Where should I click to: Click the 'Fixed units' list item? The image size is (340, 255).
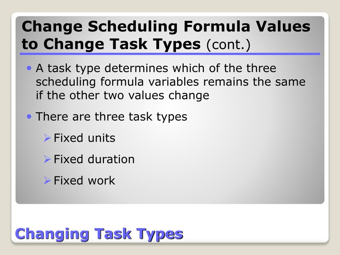click(x=84, y=138)
